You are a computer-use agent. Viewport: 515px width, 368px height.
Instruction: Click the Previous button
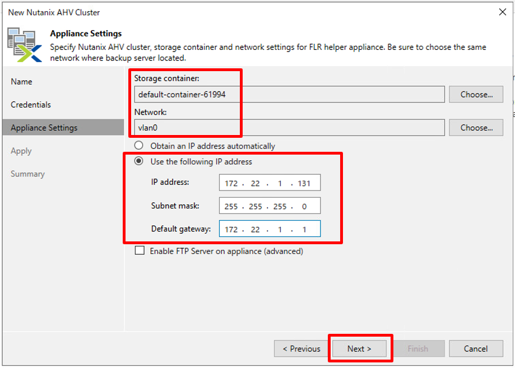pyautogui.click(x=301, y=348)
